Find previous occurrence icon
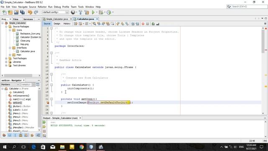 coord(99,24)
